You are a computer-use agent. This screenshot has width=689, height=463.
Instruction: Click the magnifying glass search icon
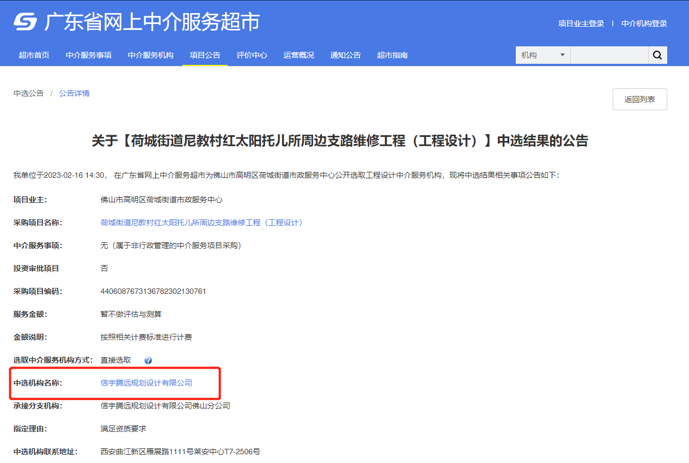click(657, 55)
